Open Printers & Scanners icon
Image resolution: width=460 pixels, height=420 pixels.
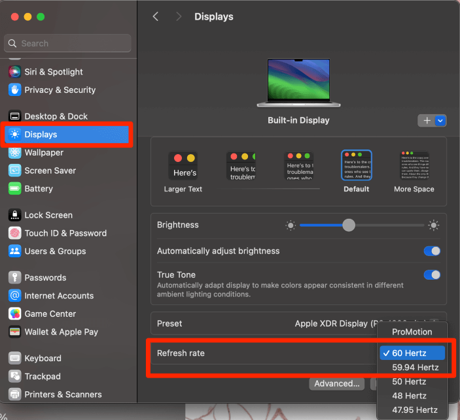[14, 395]
